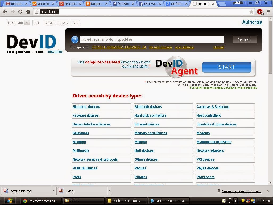Click the blue START button

(227, 67)
